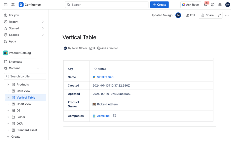Viewport: 233px width, 143px height.
Task: Copy page link with chain icon
Action: [x=219, y=15]
